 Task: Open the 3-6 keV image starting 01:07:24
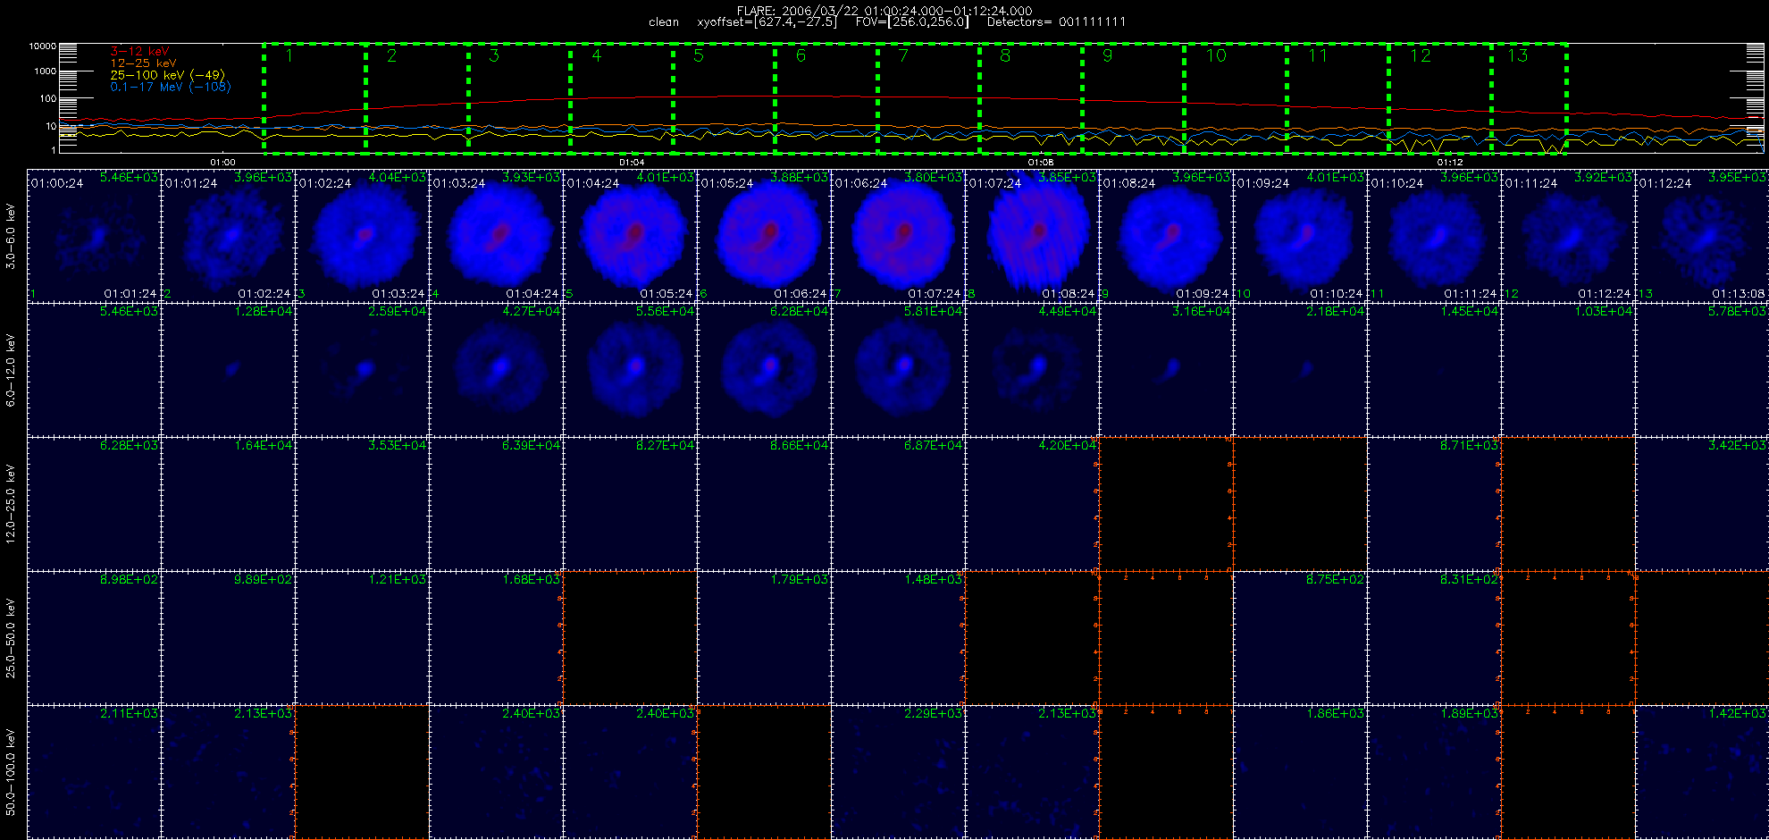[1032, 235]
